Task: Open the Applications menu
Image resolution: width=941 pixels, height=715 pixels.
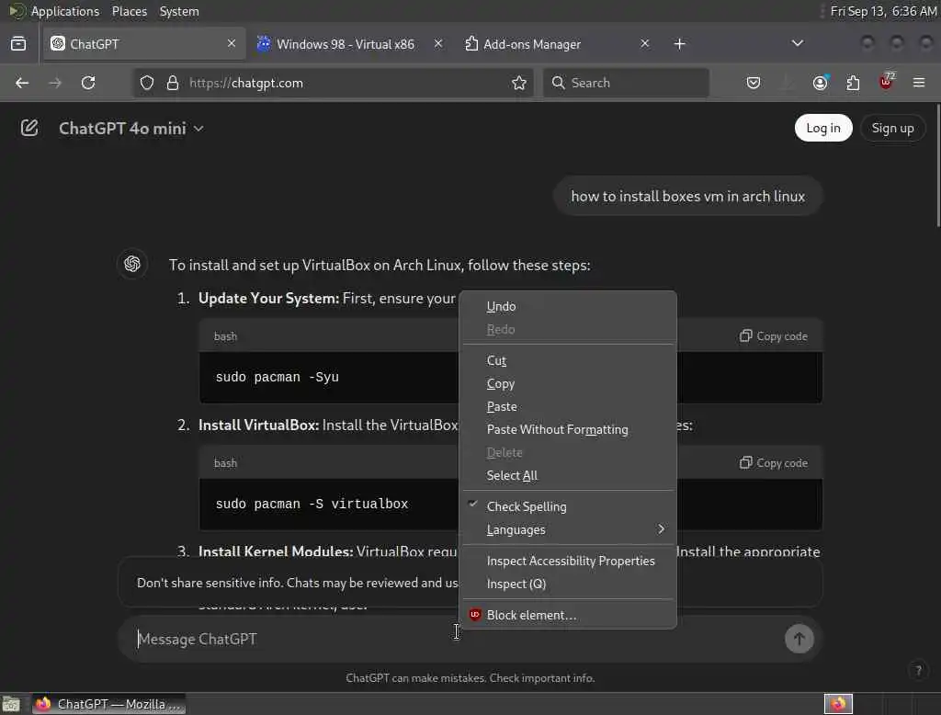Action: point(65,11)
